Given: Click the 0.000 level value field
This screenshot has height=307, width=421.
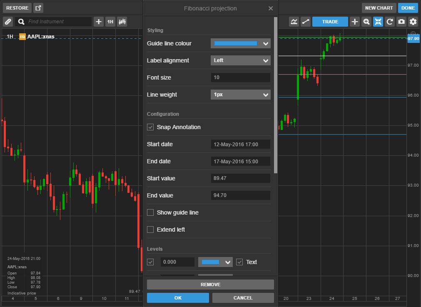Looking at the screenshot, I should pyautogui.click(x=177, y=262).
